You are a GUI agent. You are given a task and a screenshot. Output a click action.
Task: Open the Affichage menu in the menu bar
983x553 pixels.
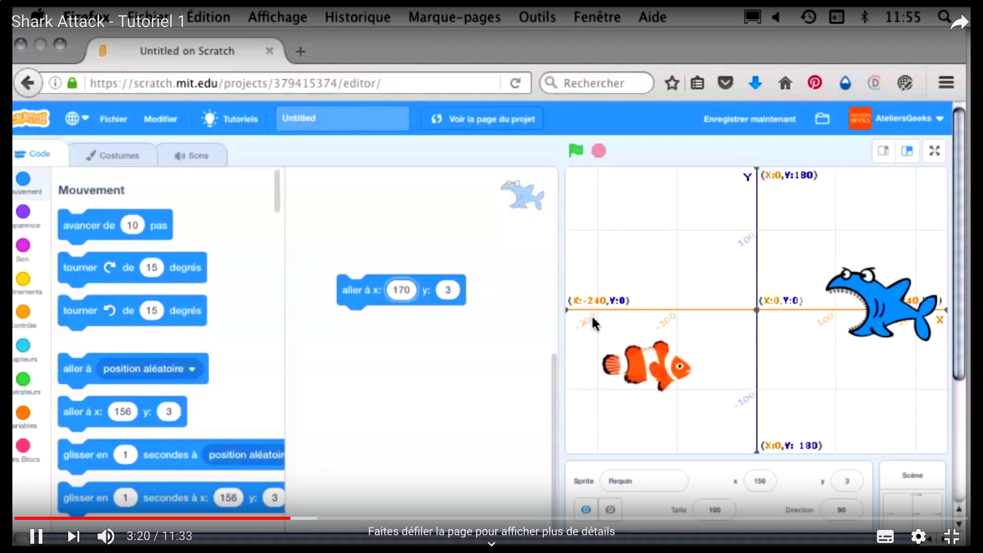coord(278,17)
